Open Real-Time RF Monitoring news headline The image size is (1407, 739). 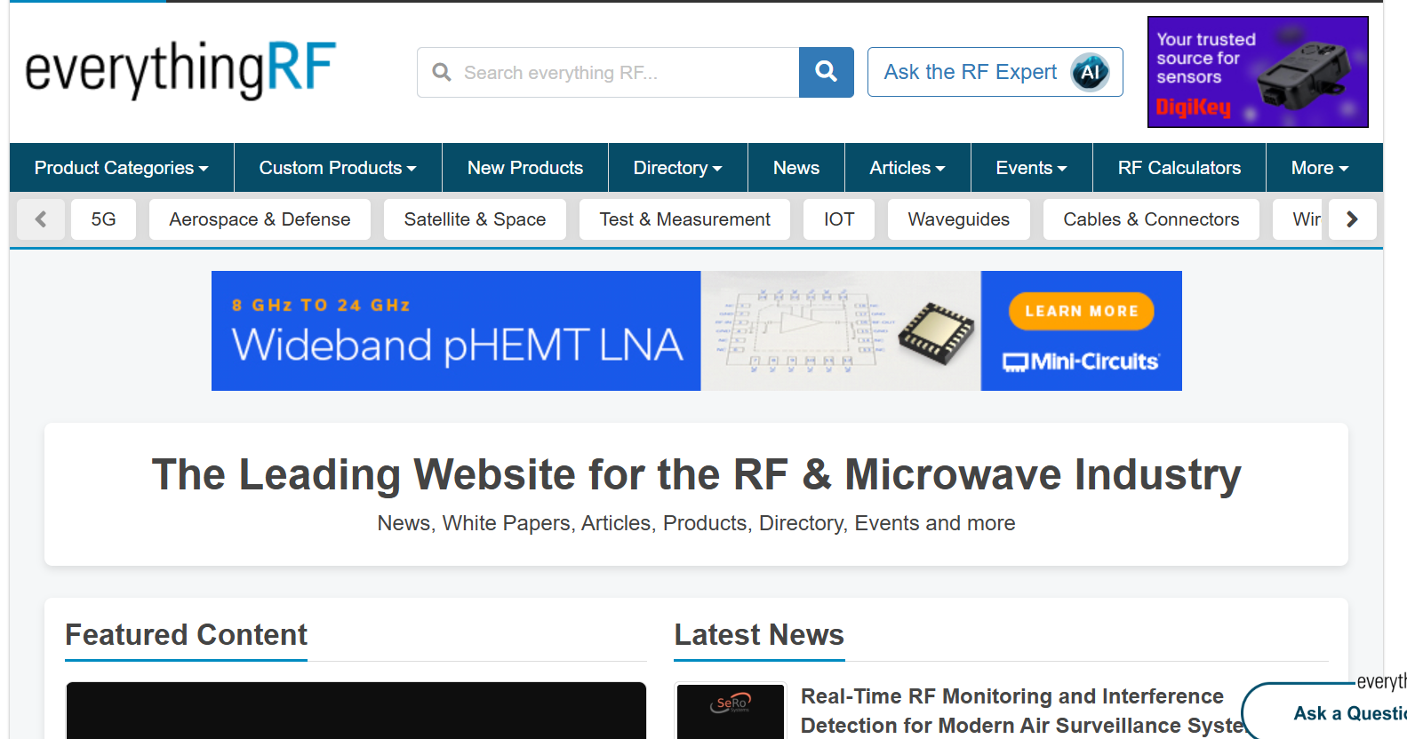[x=1022, y=711]
